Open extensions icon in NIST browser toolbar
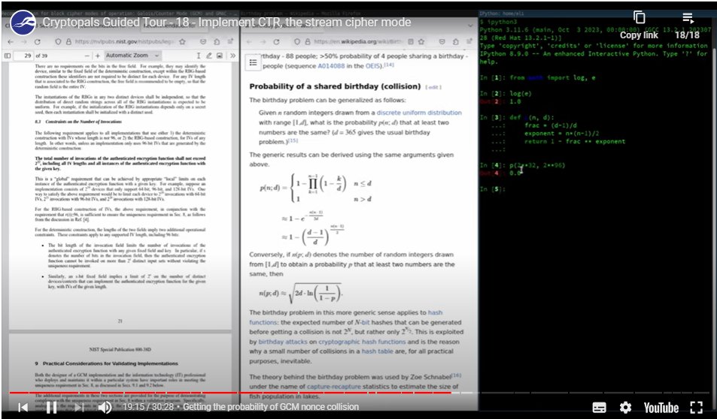 [217, 41]
